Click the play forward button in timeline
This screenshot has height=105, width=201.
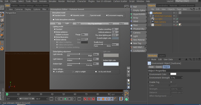(65, 99)
